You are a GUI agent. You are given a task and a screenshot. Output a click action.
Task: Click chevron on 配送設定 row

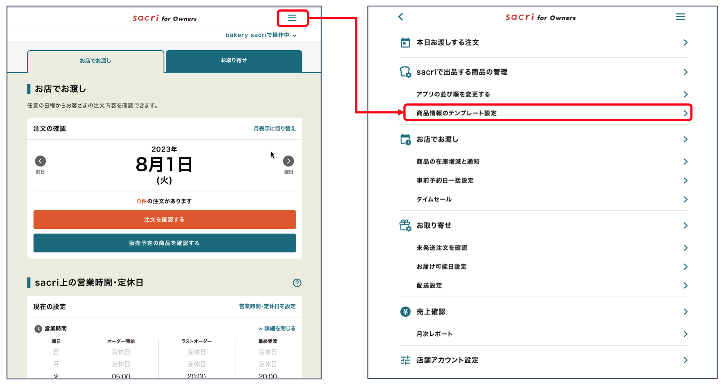pos(686,285)
